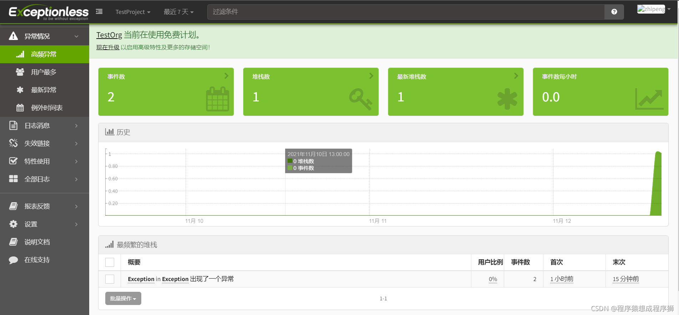Click the asterisk icon beside 最新异常
Screen dimensions: 679x315
click(x=20, y=90)
